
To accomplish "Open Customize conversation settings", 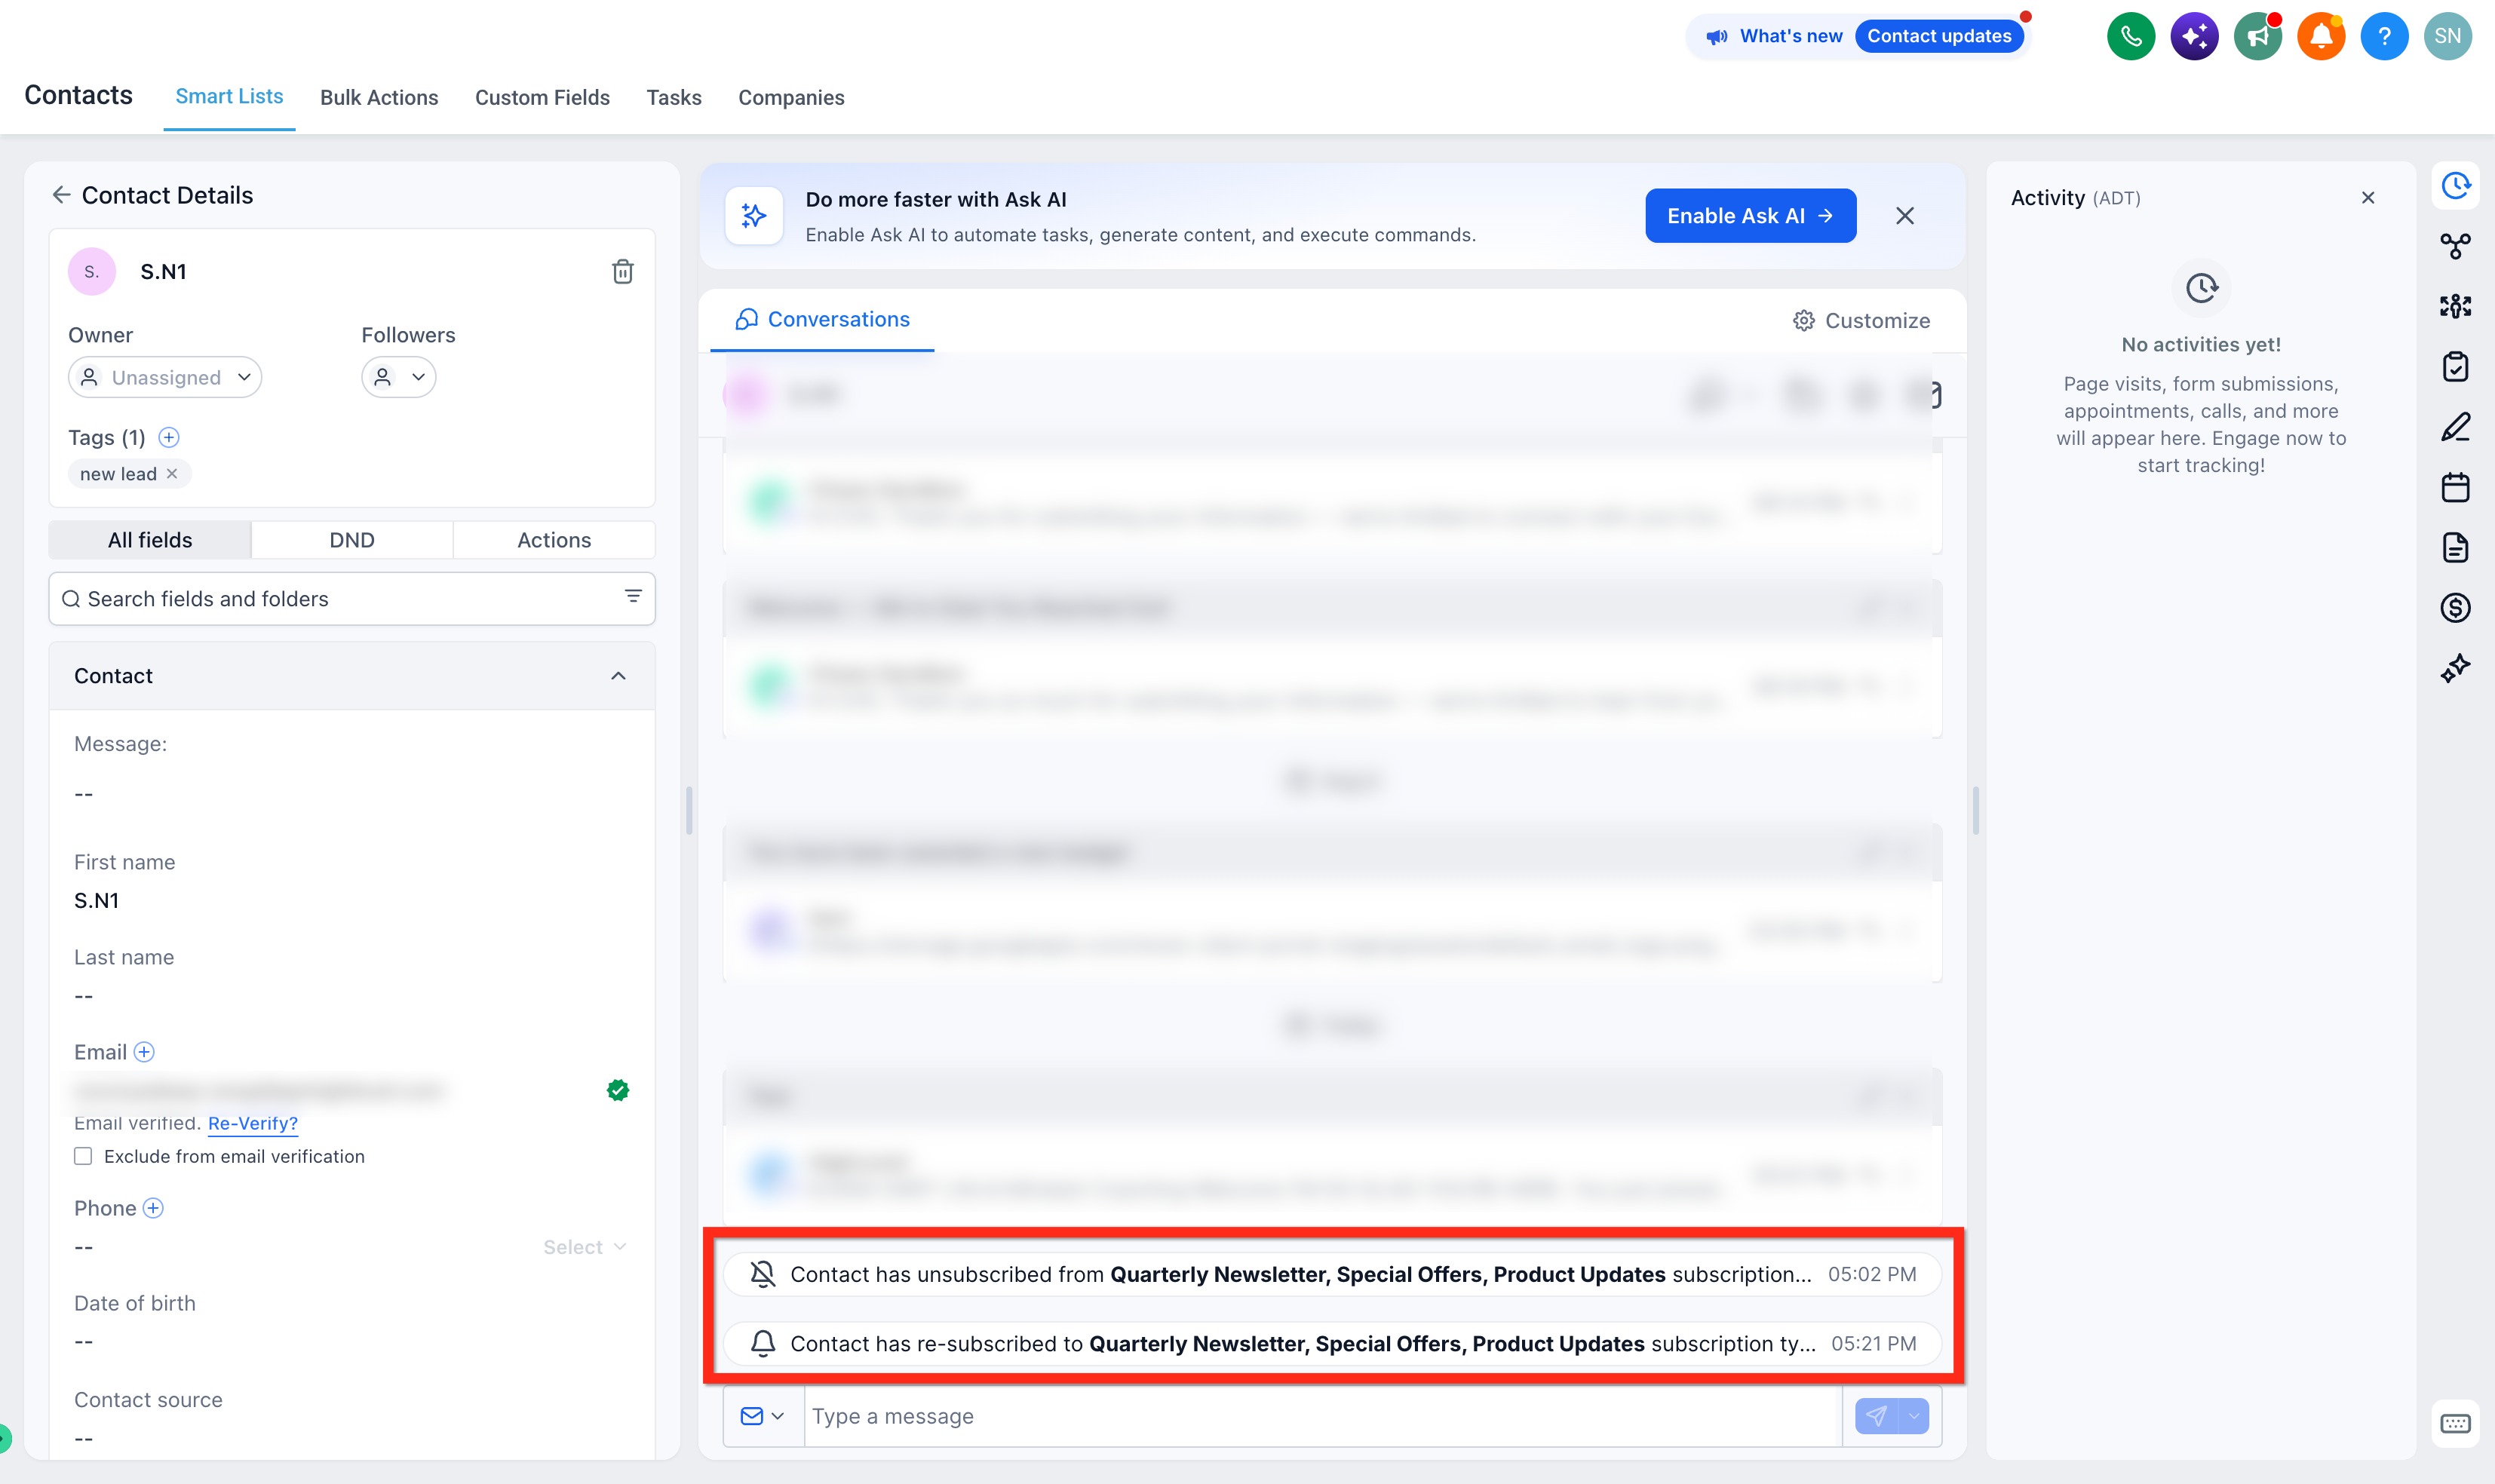I will [1861, 321].
